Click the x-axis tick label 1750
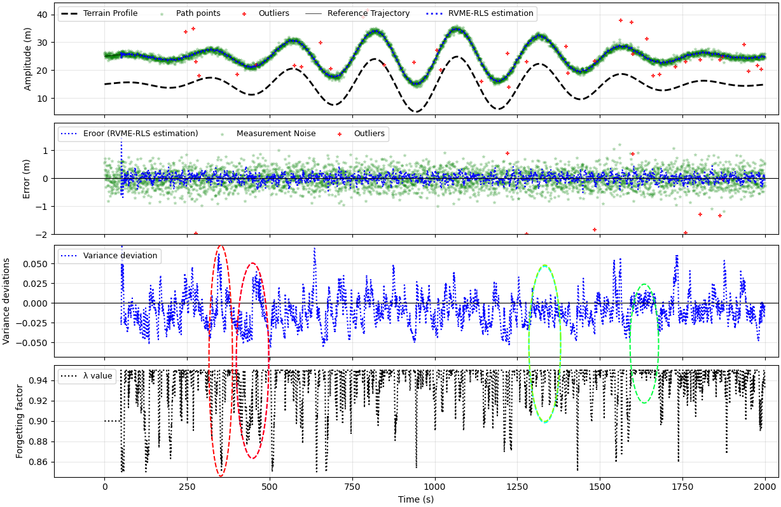 (x=682, y=487)
